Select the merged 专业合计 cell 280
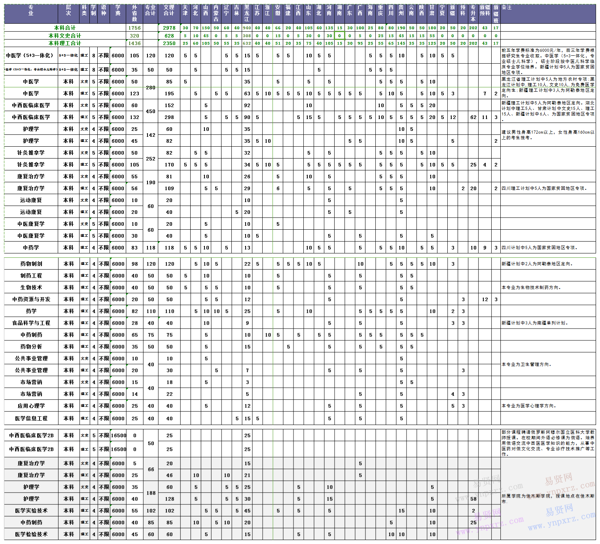The image size is (600, 544). (x=150, y=87)
